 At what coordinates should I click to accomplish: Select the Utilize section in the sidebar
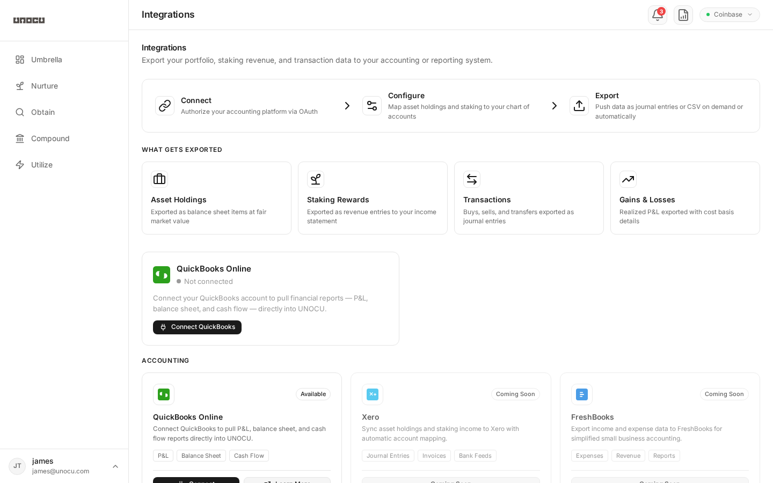[41, 165]
